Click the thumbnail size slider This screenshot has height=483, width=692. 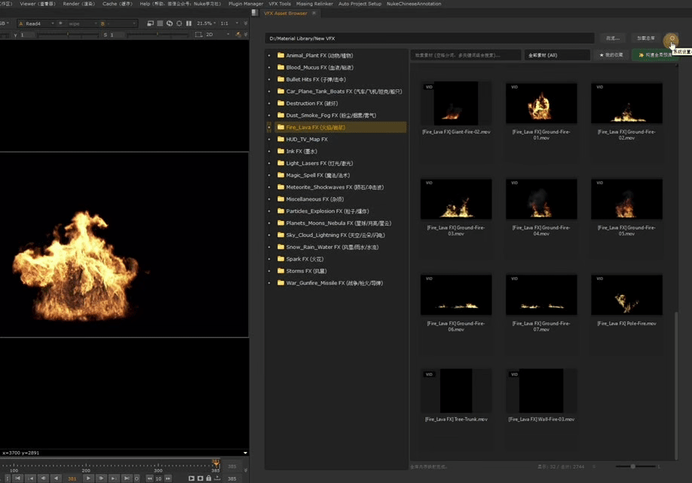[x=633, y=466]
